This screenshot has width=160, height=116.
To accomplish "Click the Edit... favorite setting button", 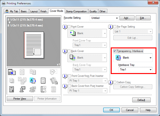I will (x=143, y=18).
